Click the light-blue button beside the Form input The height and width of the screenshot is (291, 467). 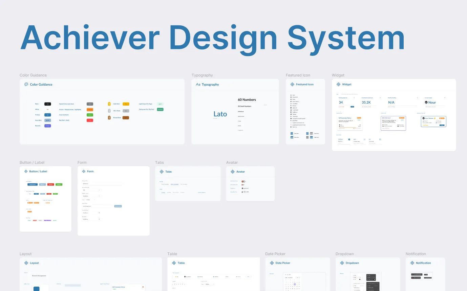(x=118, y=206)
